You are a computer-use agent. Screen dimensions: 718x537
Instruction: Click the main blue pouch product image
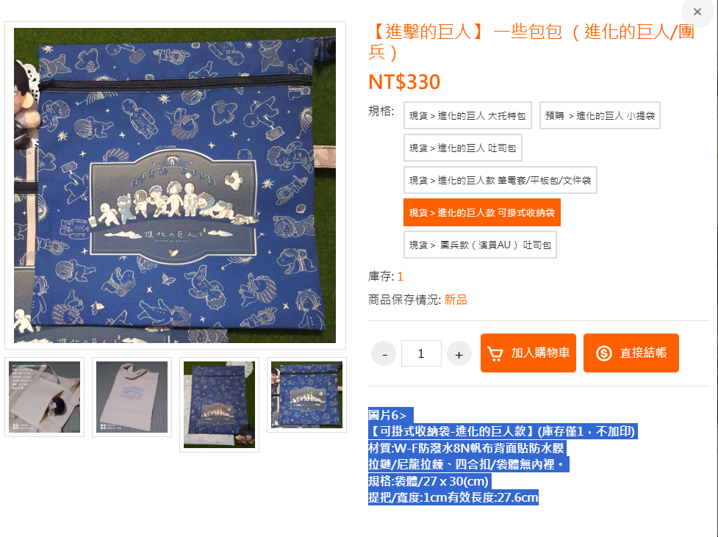coord(175,185)
